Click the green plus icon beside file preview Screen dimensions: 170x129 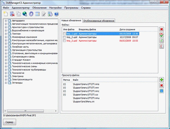(x=162, y=80)
